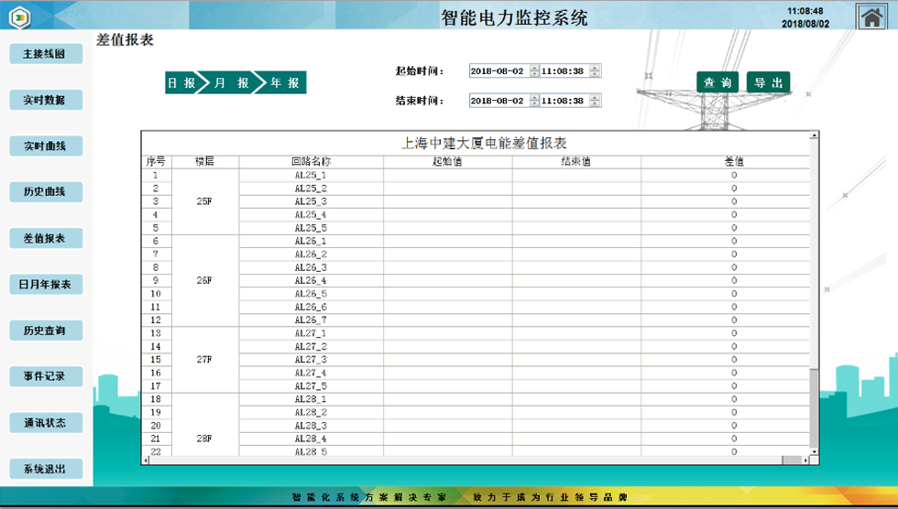Click the app logo in top-left corner
Image resolution: width=898 pixels, height=509 pixels.
click(20, 17)
